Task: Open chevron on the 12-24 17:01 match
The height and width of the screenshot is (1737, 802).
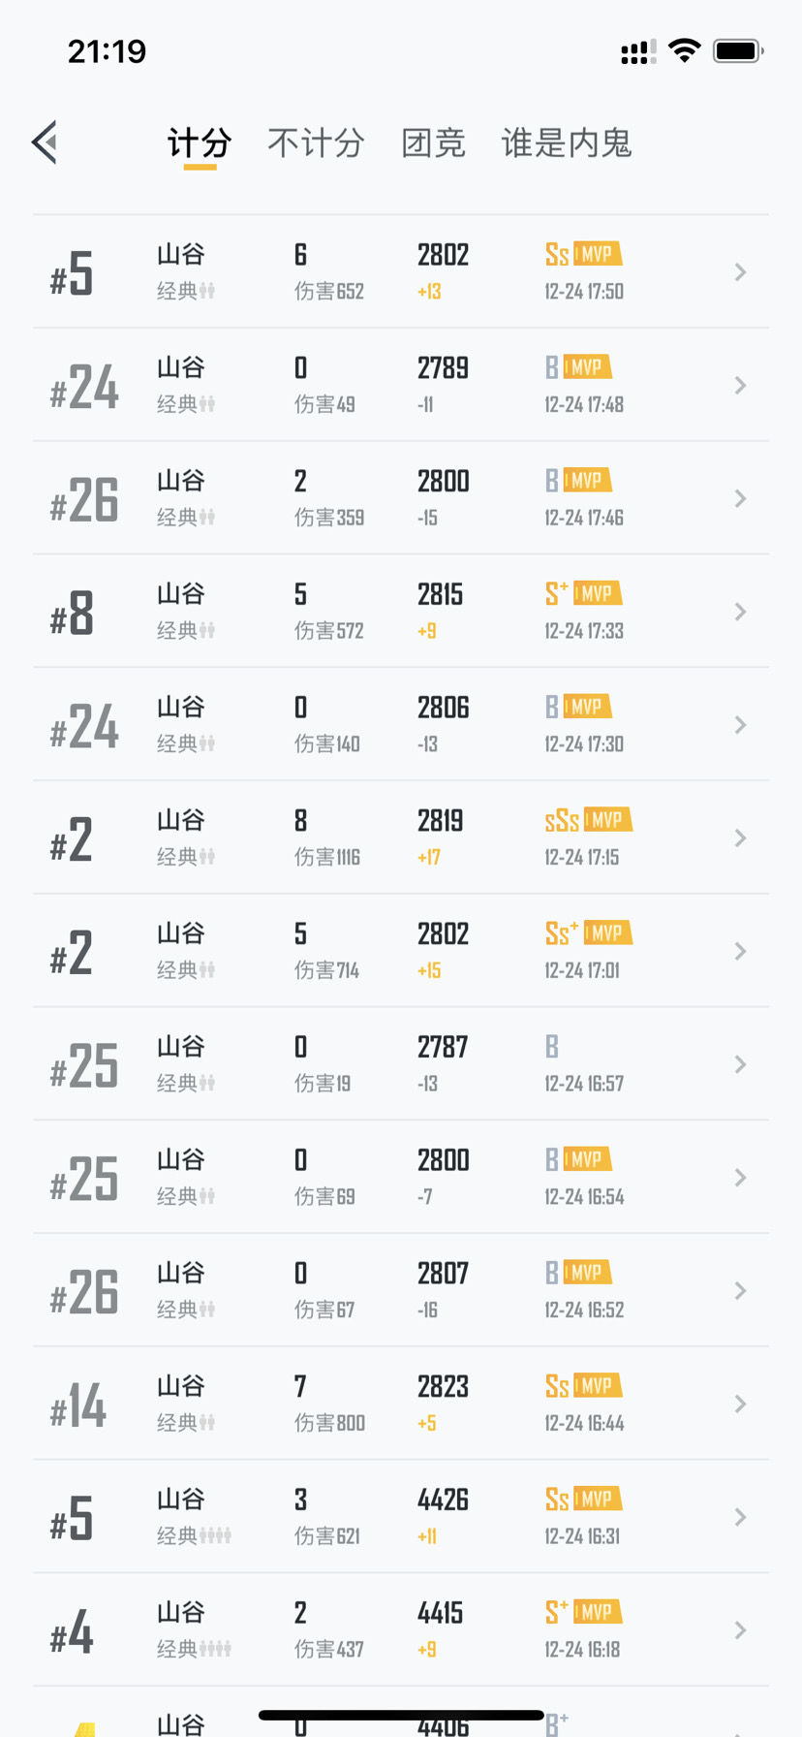Action: [x=740, y=951]
